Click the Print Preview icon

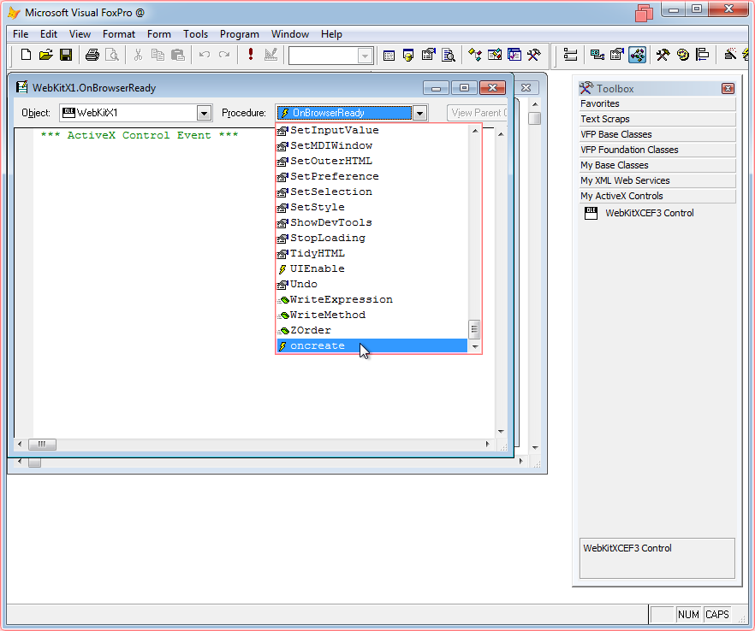click(x=111, y=55)
